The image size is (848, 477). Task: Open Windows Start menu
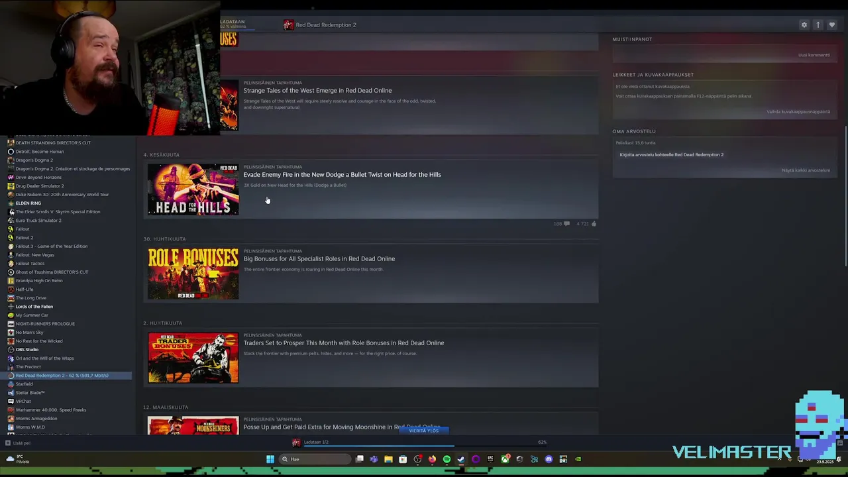click(x=270, y=459)
